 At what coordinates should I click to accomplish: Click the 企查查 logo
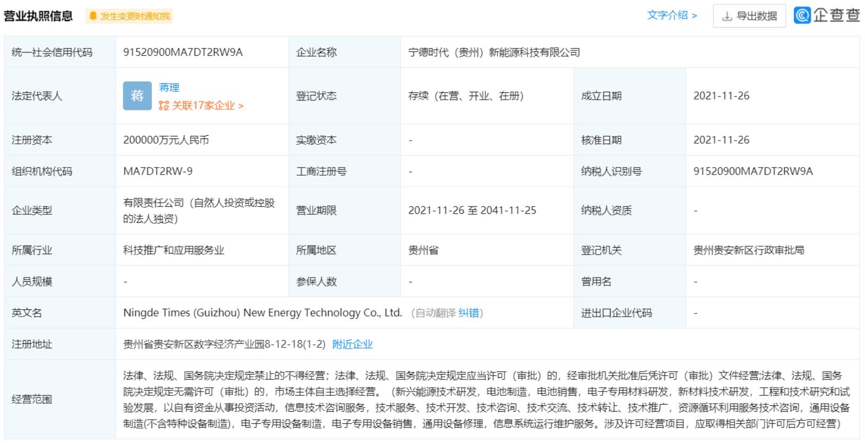pos(827,15)
